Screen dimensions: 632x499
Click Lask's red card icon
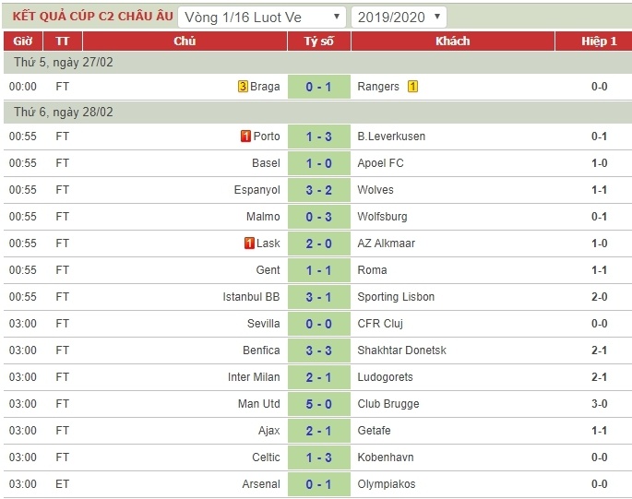(249, 244)
